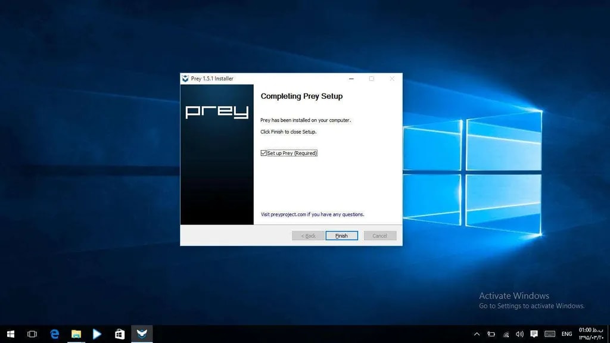Open the blue play-arrow media app in taskbar
The image size is (610, 343).
(97, 334)
